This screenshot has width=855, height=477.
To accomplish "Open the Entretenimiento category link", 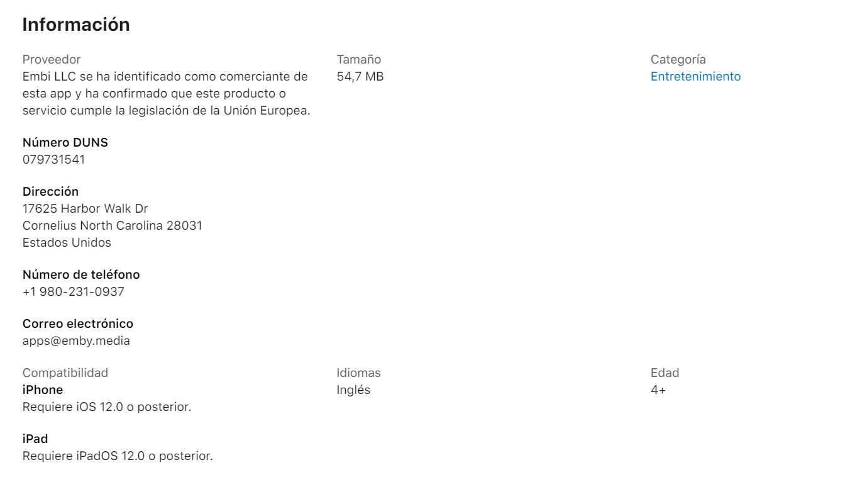I will [x=695, y=76].
